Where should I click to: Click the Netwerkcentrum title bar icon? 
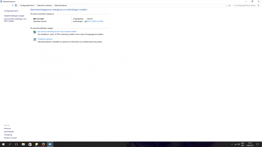(1, 2)
